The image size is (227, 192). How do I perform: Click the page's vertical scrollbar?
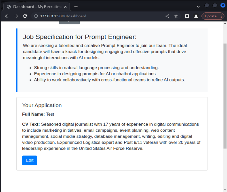(225, 96)
